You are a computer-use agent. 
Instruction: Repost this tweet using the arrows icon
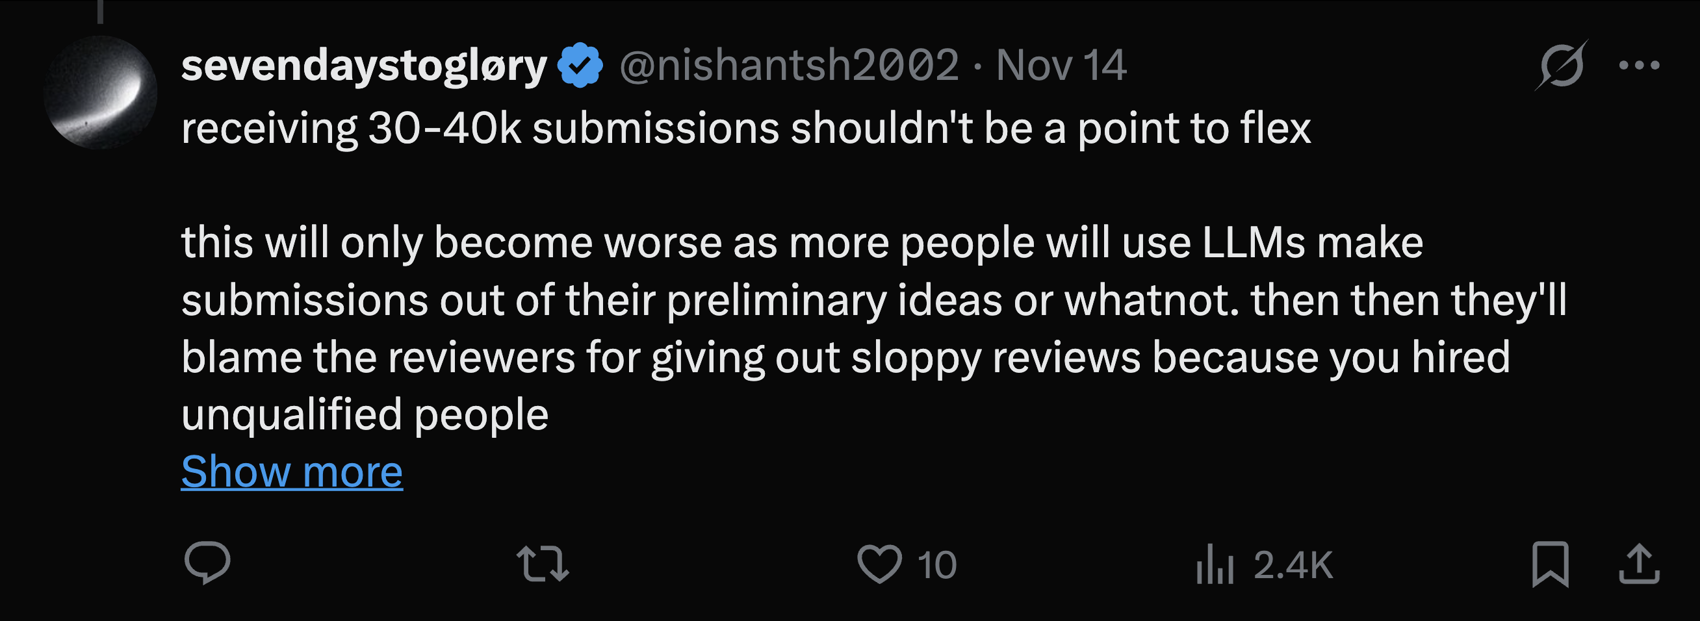[542, 564]
